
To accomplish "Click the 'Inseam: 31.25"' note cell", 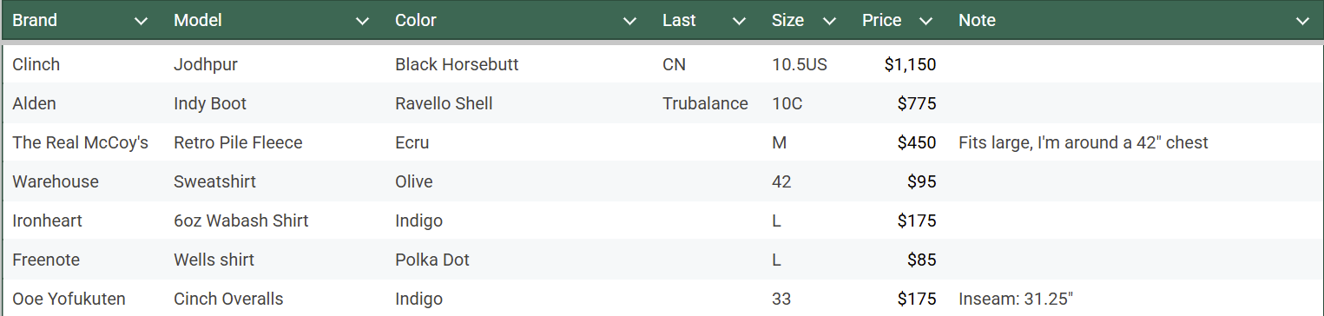I will (x=1016, y=299).
